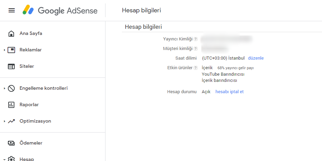Click the blurred customer ID value
This screenshot has width=322, height=161.
tap(214, 49)
